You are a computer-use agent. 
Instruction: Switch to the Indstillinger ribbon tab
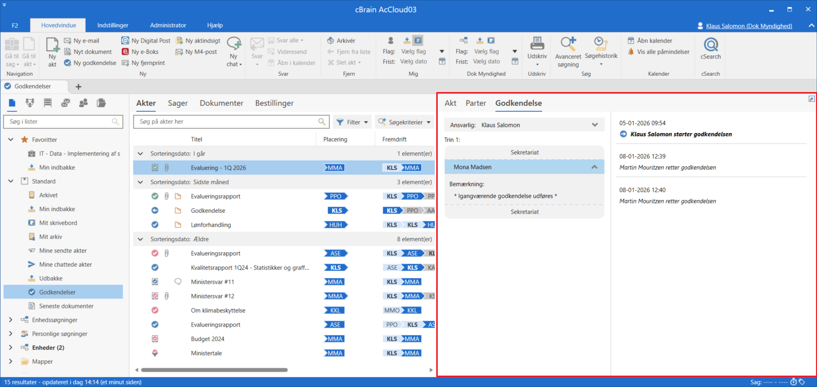[x=113, y=25]
